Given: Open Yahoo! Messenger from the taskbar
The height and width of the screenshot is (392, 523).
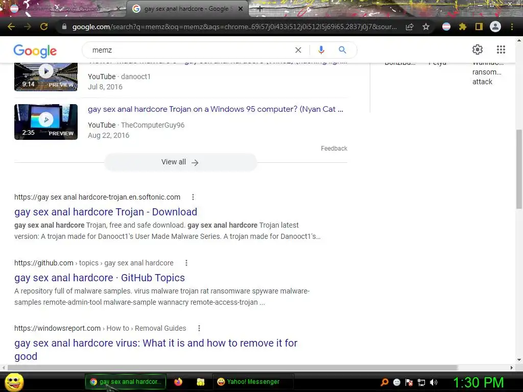Looking at the screenshot, I should point(253,382).
